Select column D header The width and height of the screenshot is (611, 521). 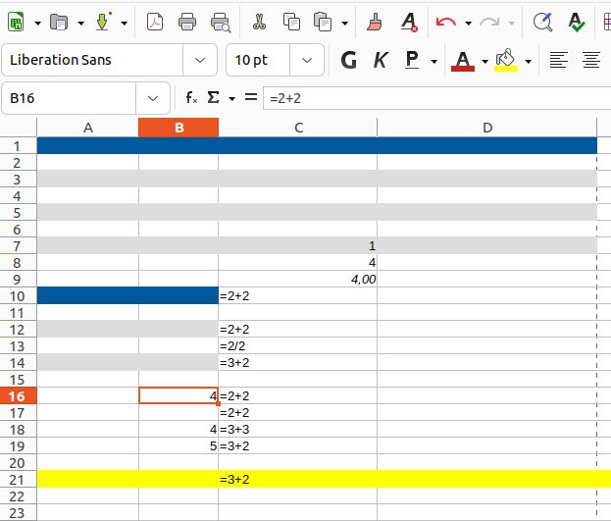pos(487,128)
